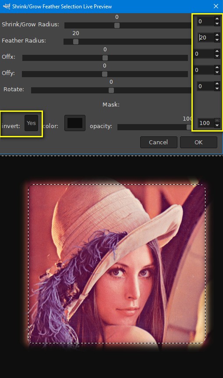Click the opacity value field showing 100

[206, 123]
